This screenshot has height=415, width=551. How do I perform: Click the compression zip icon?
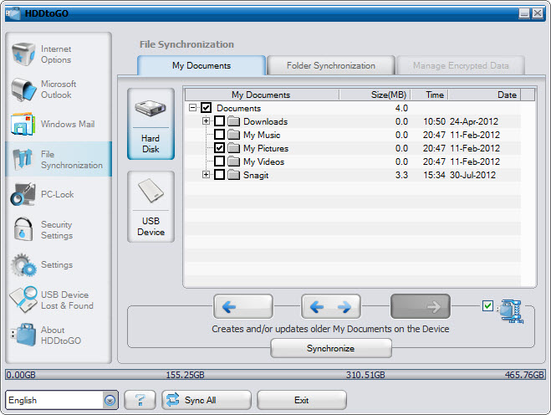click(x=512, y=310)
